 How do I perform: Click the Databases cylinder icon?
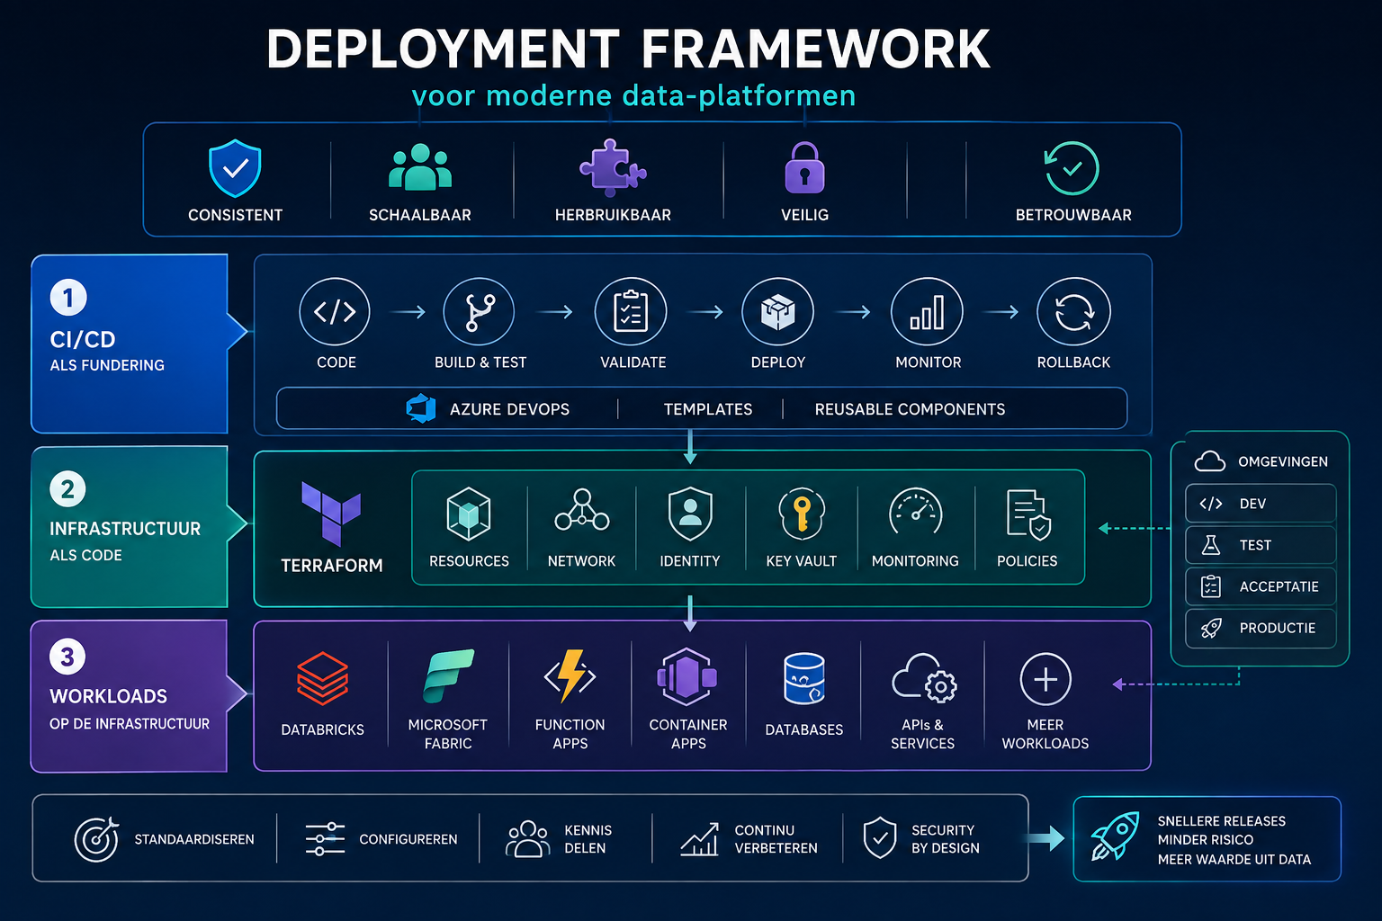coord(804,679)
